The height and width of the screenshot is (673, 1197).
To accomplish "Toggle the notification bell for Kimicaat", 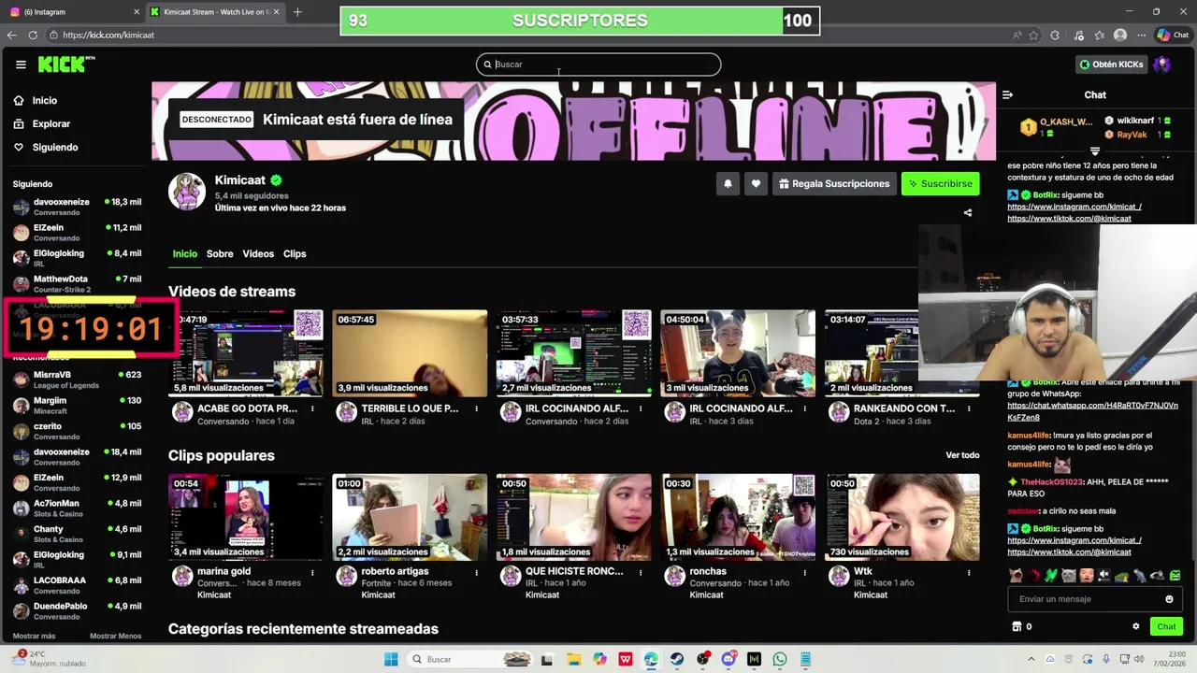I will click(x=728, y=183).
